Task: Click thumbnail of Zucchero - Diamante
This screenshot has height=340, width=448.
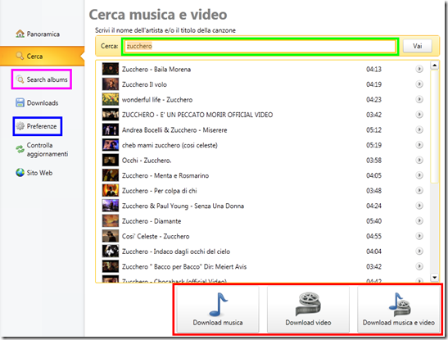Action: 111,221
